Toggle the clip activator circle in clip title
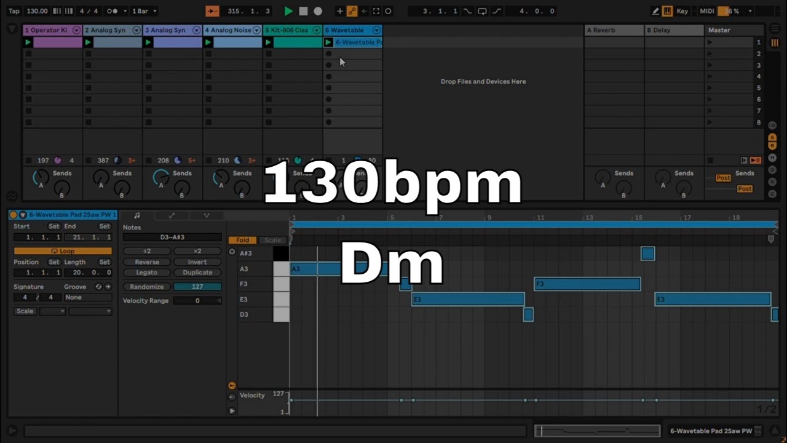 tap(13, 215)
